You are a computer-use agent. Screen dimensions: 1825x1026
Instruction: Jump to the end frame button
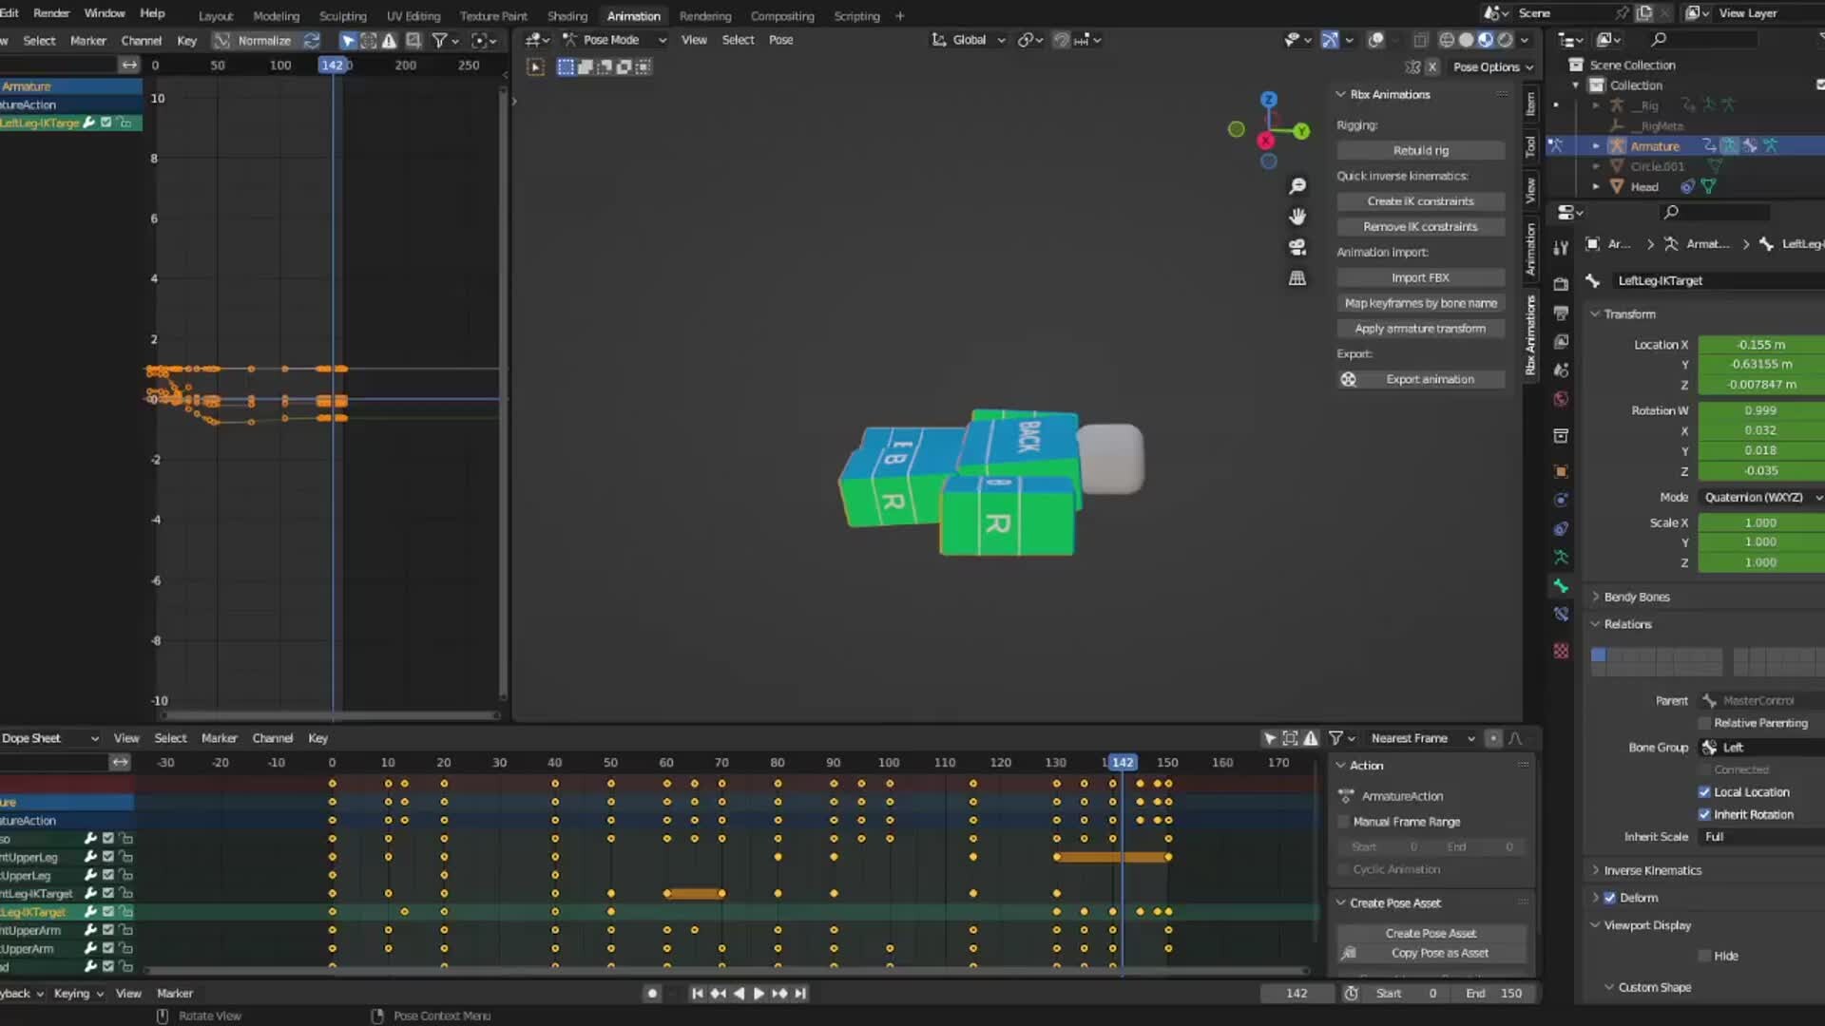pyautogui.click(x=800, y=993)
